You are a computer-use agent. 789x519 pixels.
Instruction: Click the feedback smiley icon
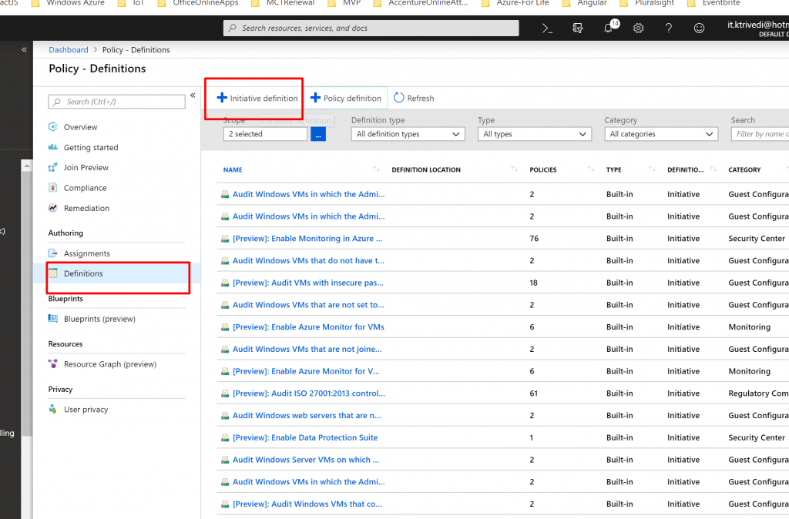click(699, 28)
